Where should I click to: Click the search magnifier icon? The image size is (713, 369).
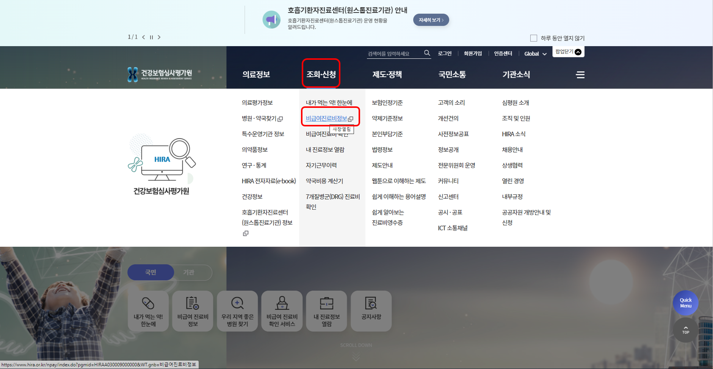click(x=427, y=53)
